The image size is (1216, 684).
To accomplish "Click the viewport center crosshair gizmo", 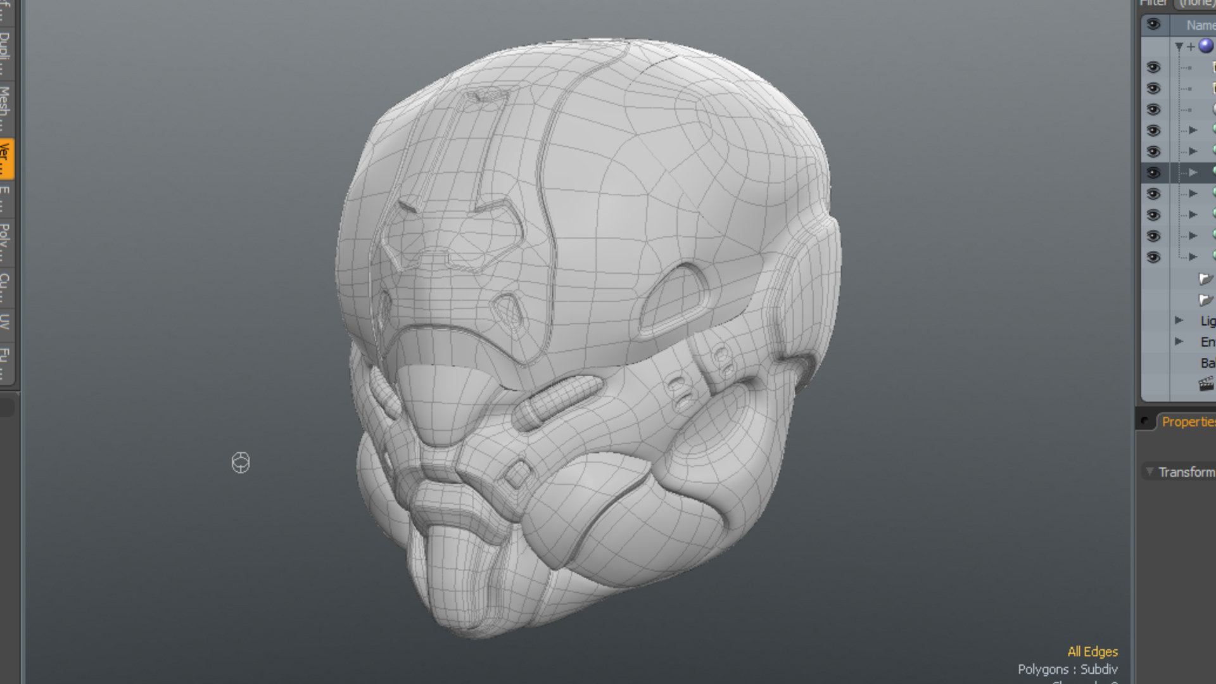I will pyautogui.click(x=241, y=463).
